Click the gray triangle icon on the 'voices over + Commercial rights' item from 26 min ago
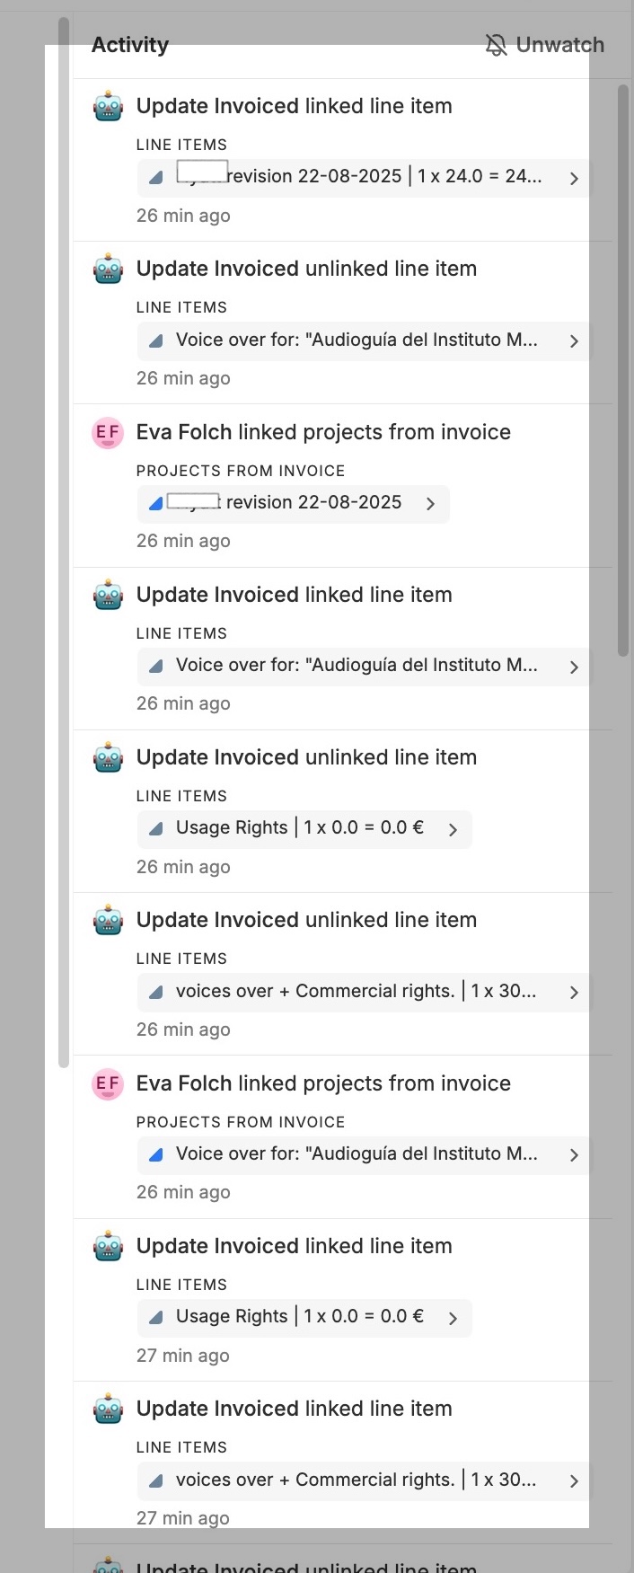Image resolution: width=634 pixels, height=1573 pixels. pyautogui.click(x=156, y=993)
